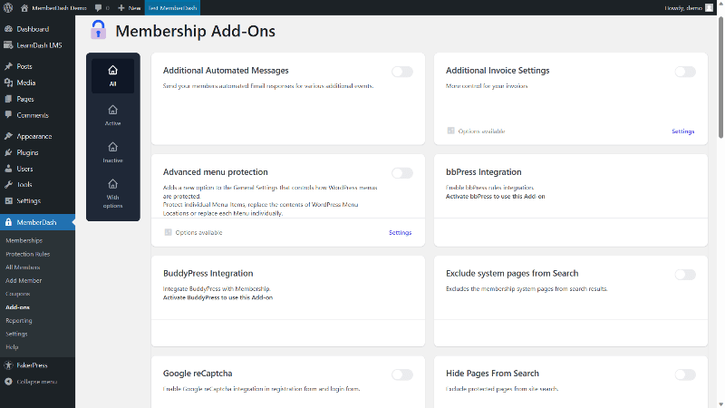Viewport: 725px width, 408px height.
Task: Filter add-ons With options
Action: tap(112, 194)
